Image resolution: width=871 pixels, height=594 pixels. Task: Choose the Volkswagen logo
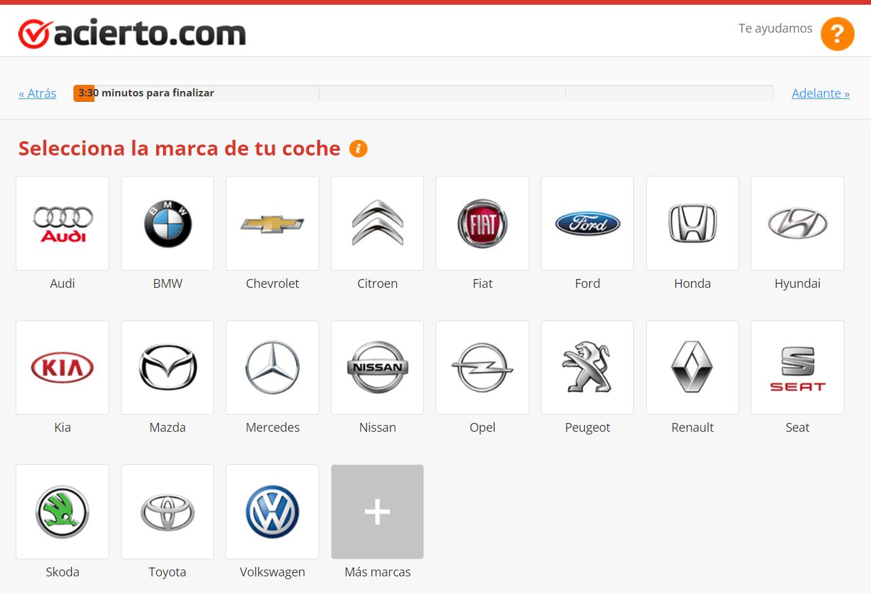tap(272, 511)
